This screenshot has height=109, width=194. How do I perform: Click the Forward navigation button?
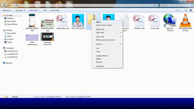[6, 5]
